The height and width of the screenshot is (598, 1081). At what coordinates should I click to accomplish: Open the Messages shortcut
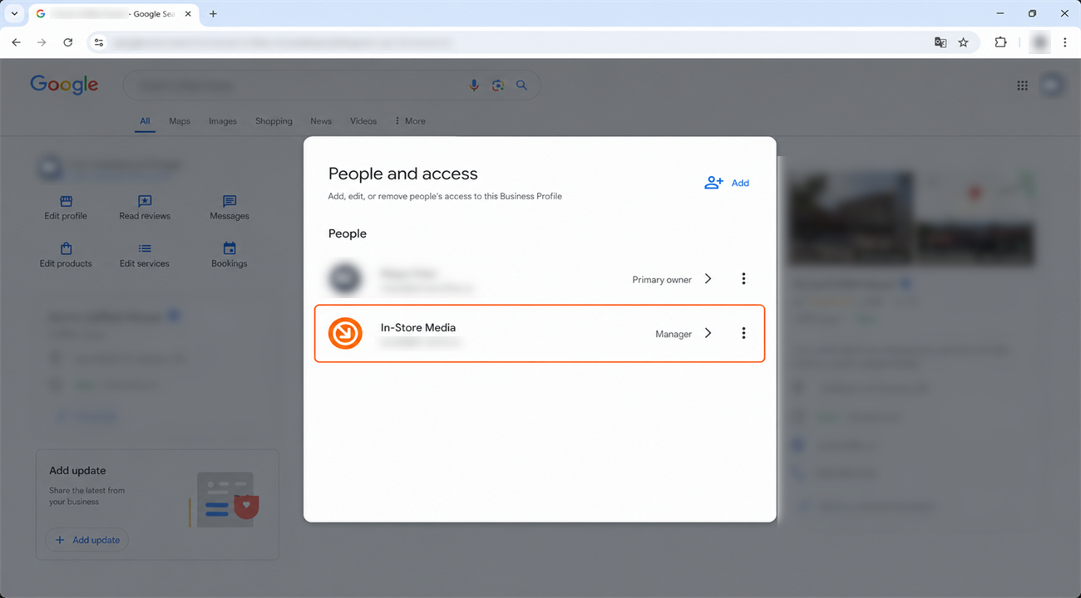coord(230,208)
